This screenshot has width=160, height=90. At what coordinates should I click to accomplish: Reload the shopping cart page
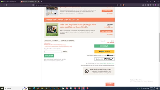pos(7,5)
